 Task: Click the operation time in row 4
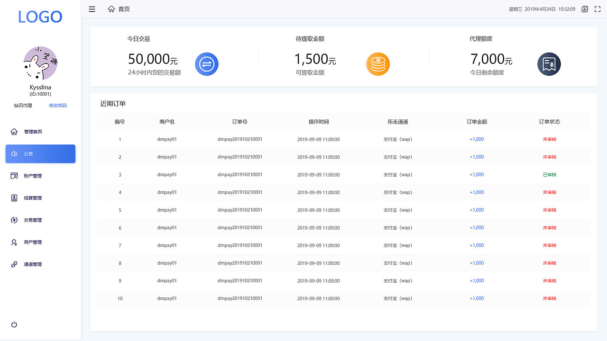[x=319, y=192]
